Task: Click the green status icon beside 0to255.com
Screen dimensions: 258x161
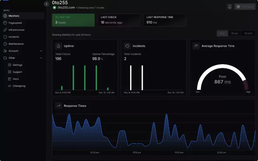Action: (54, 8)
